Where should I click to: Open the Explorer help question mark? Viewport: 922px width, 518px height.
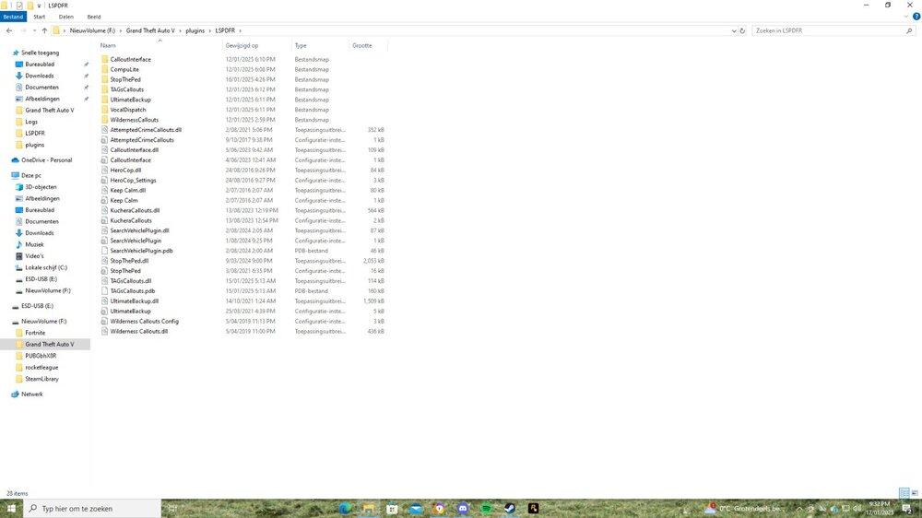click(x=916, y=17)
